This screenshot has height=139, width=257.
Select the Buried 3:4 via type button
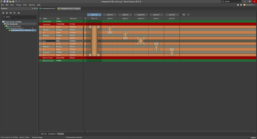pyautogui.click(x=141, y=15)
